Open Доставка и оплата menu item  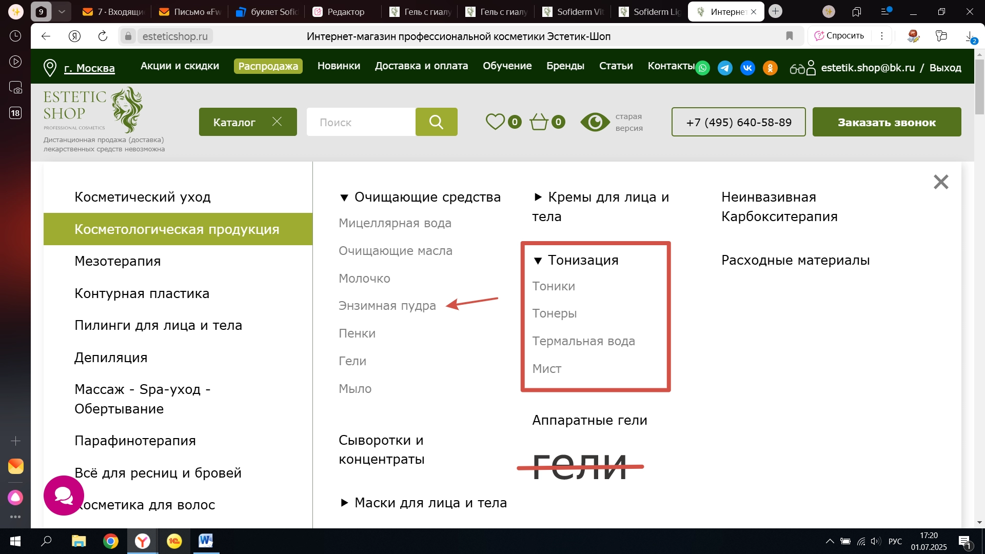pyautogui.click(x=421, y=66)
